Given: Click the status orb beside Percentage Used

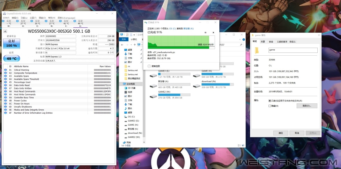Looking at the screenshot, I should [5, 82].
